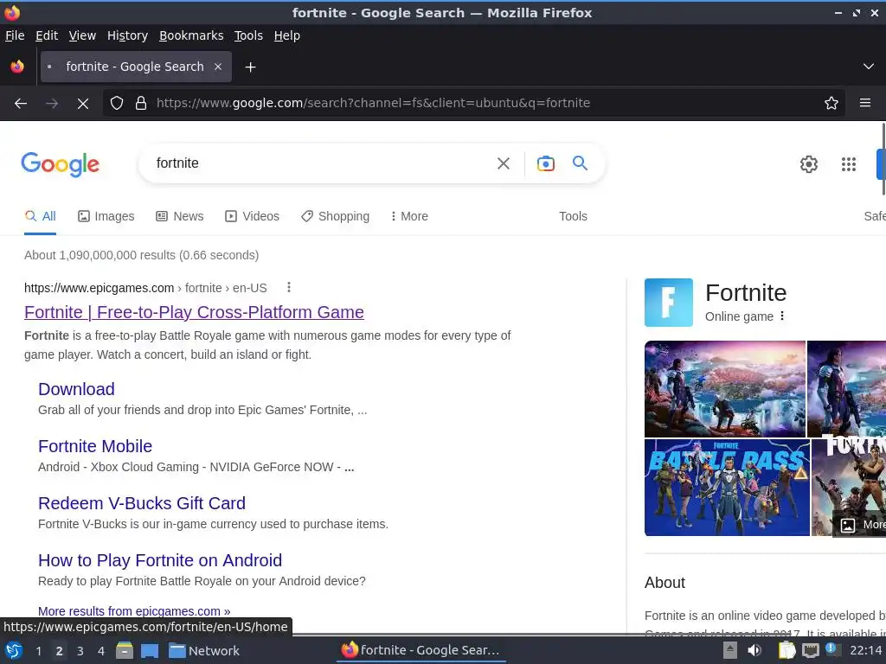886x664 pixels.
Task: Open the Help menu
Action: 286,35
